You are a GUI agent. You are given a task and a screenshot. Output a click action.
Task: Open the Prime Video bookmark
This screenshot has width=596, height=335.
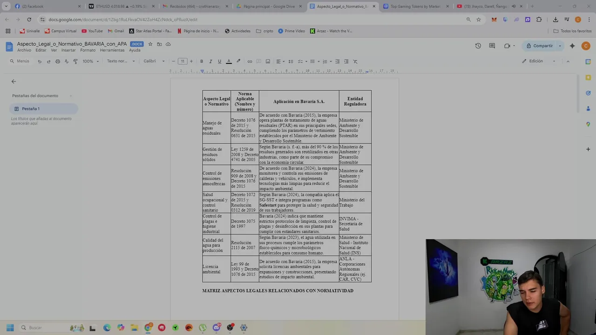click(291, 31)
